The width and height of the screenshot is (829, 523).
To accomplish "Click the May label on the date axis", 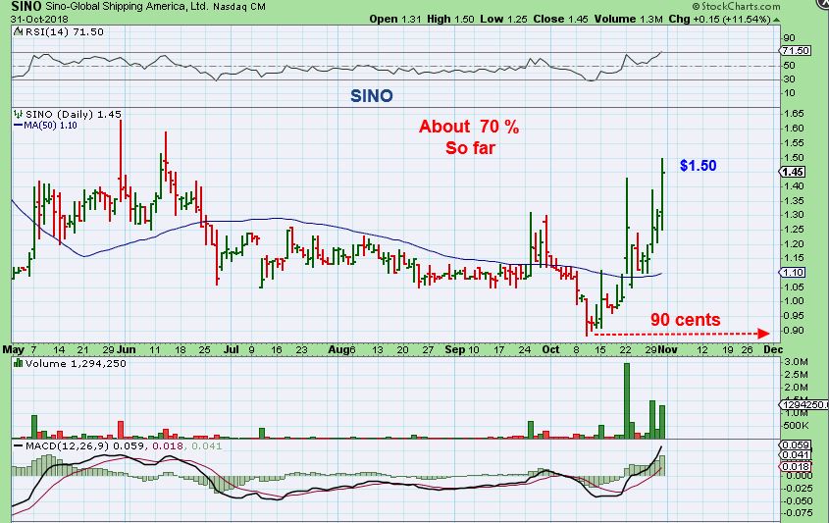I will (x=13, y=349).
